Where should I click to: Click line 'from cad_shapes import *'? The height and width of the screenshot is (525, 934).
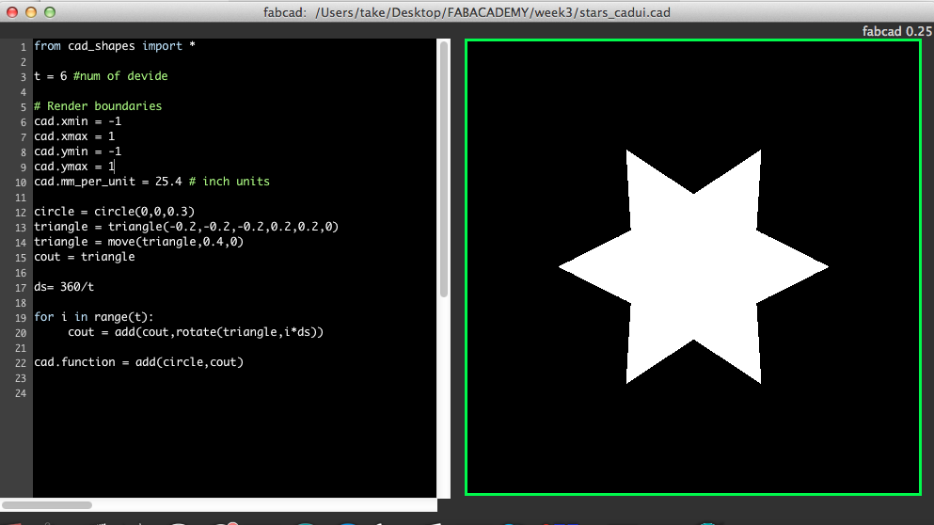pyautogui.click(x=115, y=46)
